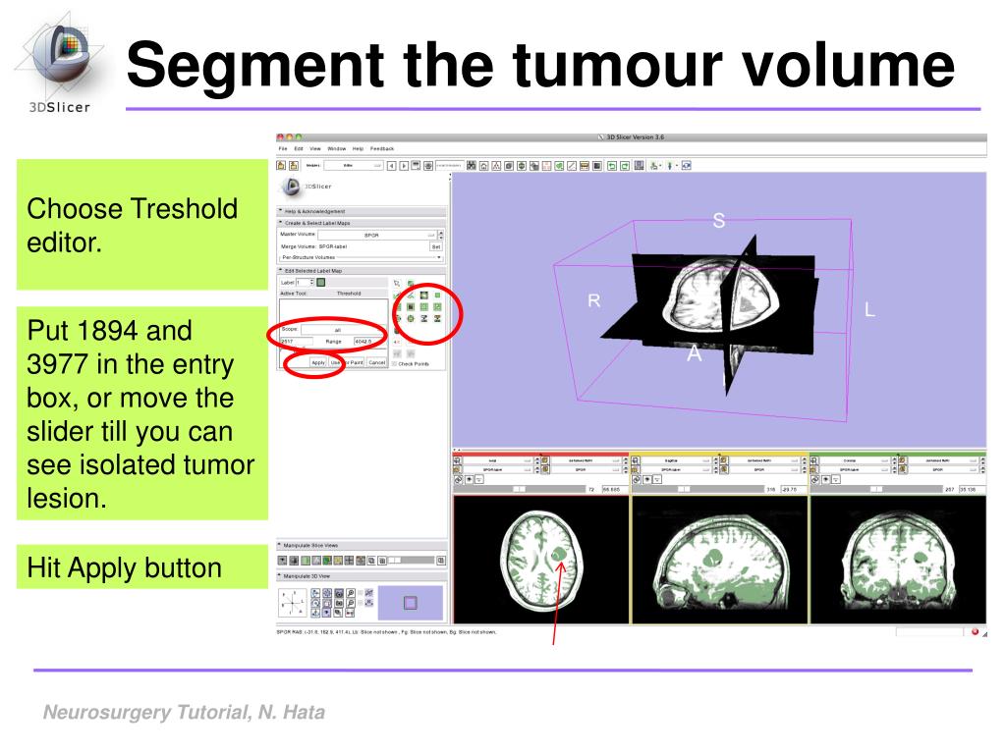Screen dimensions: 1006x754
Task: Click the fit to window icon in red slice
Action: [x=457, y=460]
